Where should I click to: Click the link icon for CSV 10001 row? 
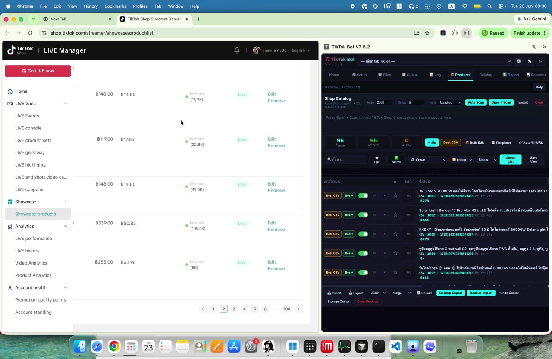coord(374,195)
